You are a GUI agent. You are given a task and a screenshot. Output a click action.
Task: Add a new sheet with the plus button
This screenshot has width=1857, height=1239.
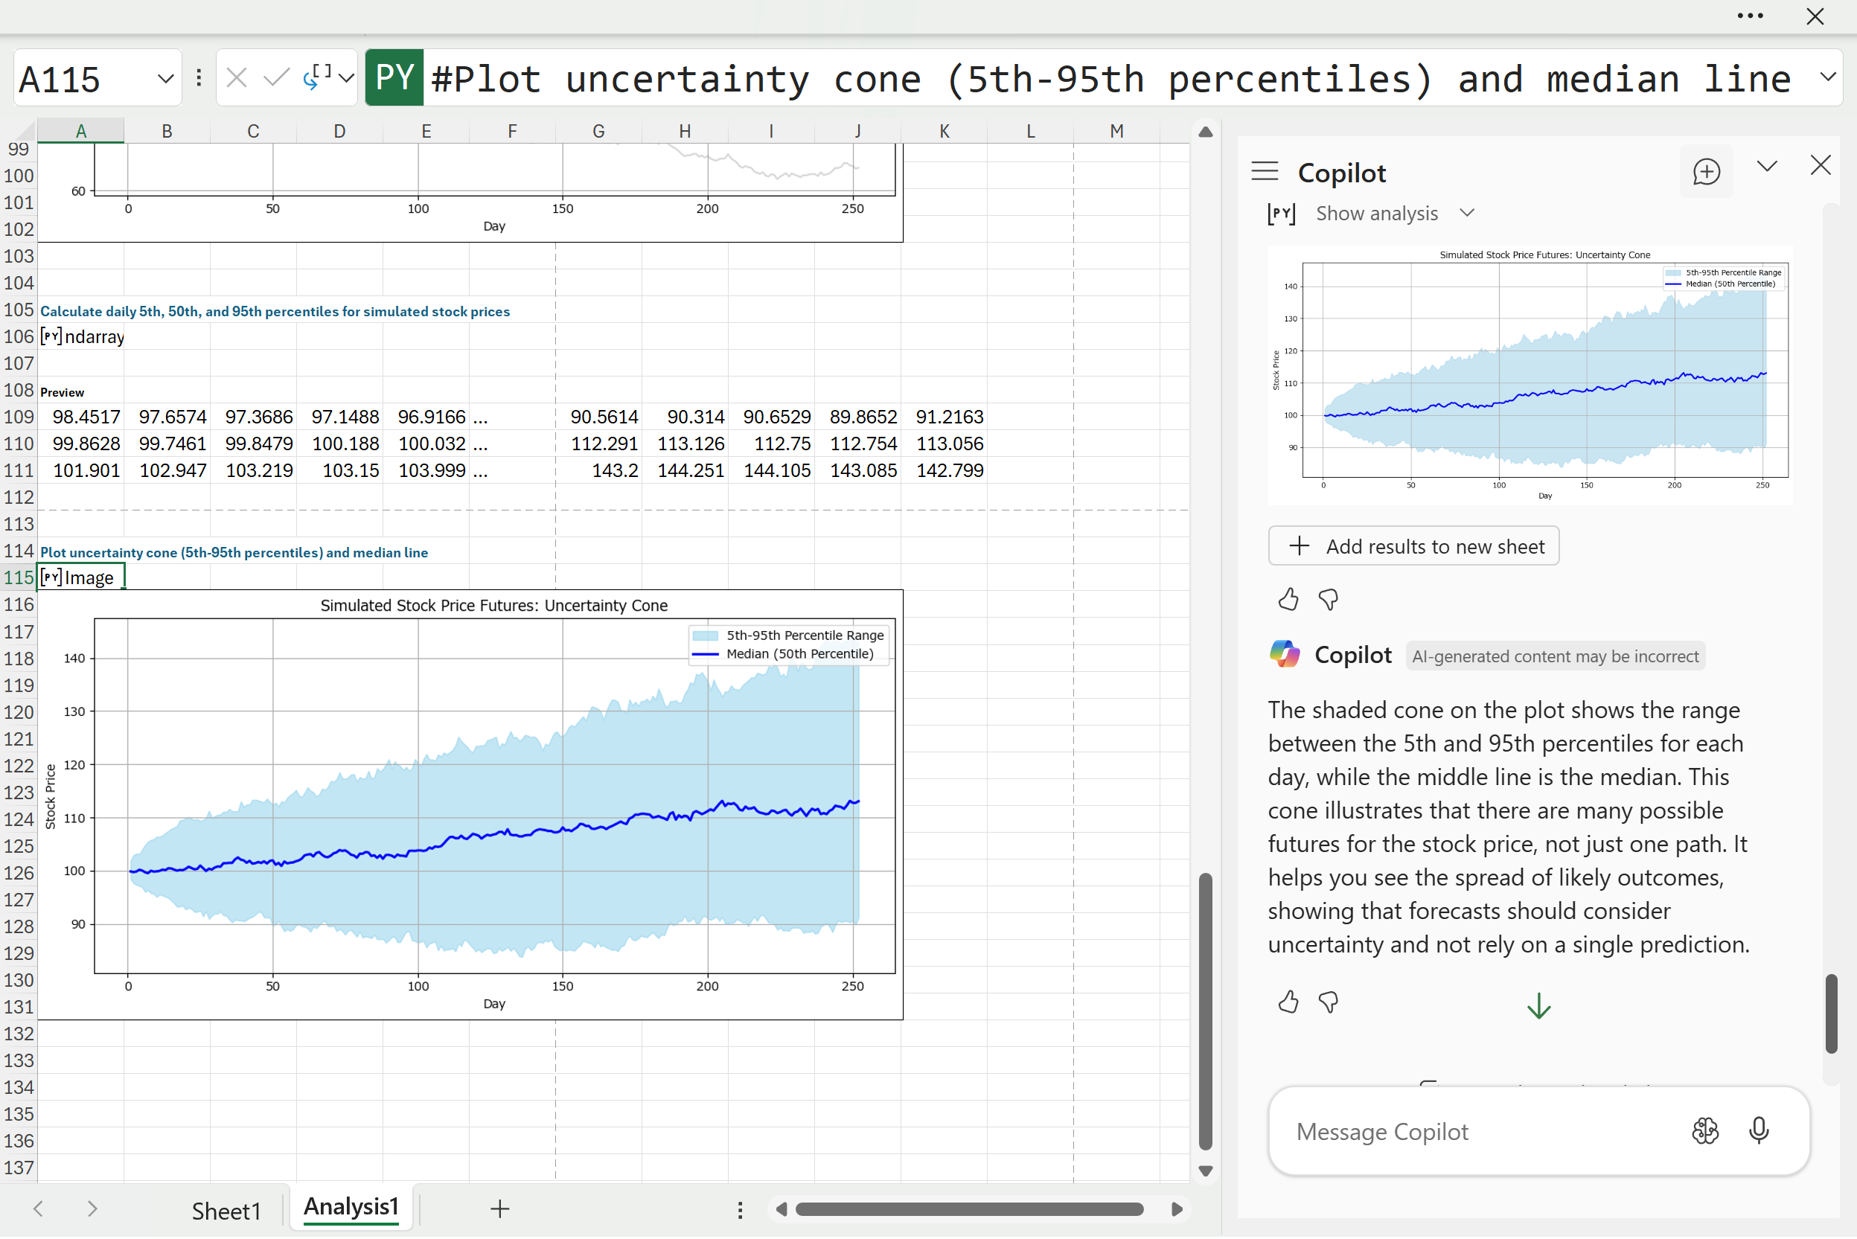click(x=499, y=1209)
